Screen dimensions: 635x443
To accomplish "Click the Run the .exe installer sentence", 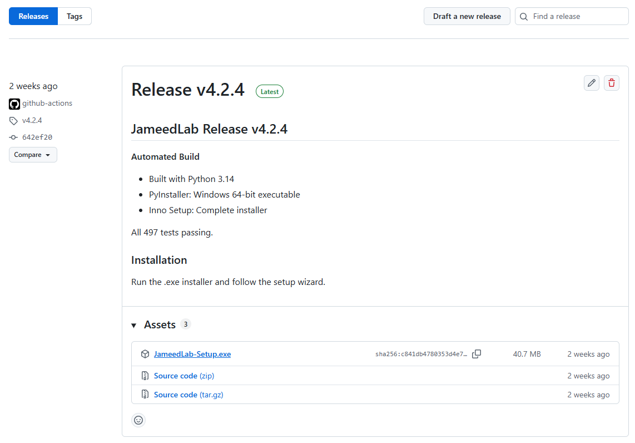I will tap(229, 282).
